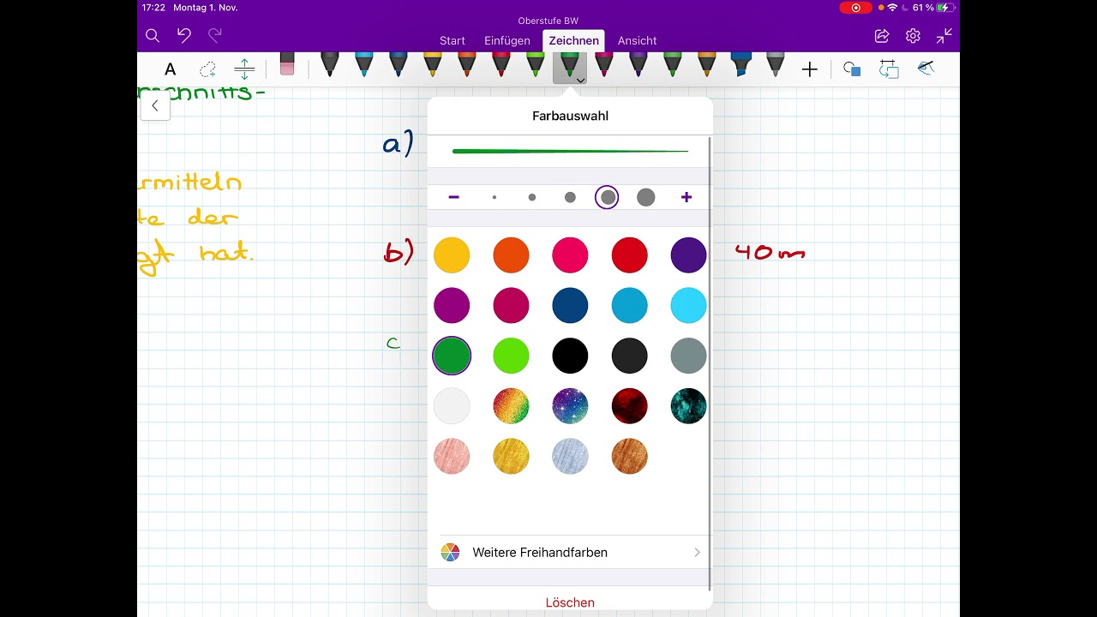The image size is (1097, 617).
Task: Tap the battery status indicator
Action: click(946, 8)
